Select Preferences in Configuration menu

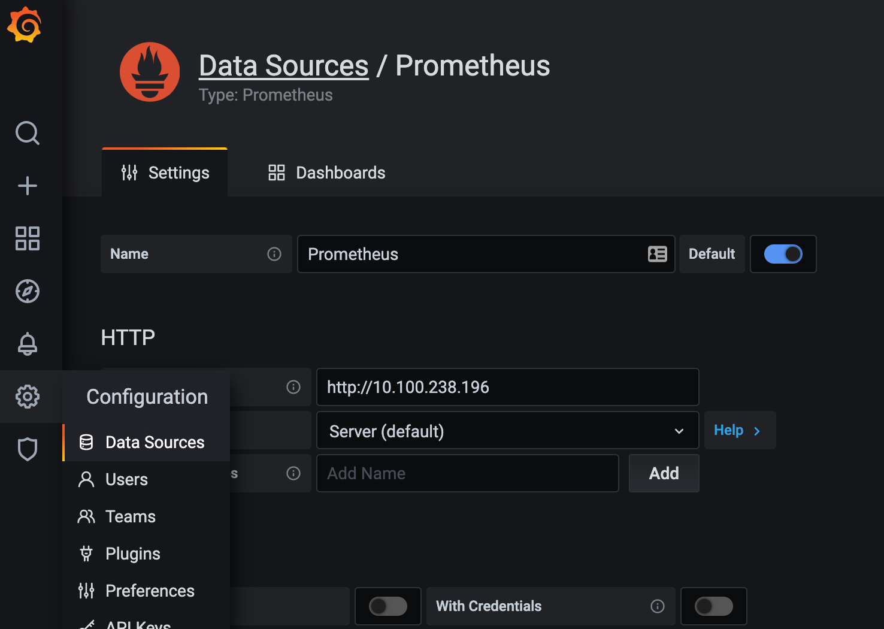(146, 591)
